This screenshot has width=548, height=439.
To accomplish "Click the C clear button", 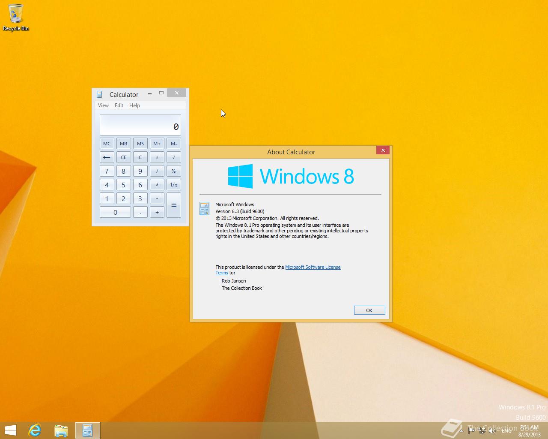I will (140, 157).
